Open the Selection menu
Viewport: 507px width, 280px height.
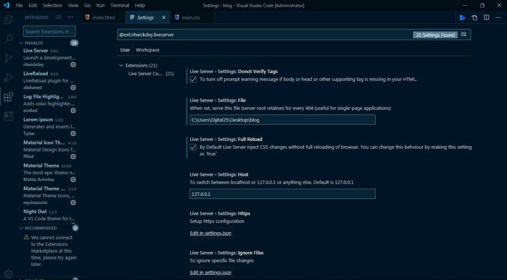click(x=52, y=5)
